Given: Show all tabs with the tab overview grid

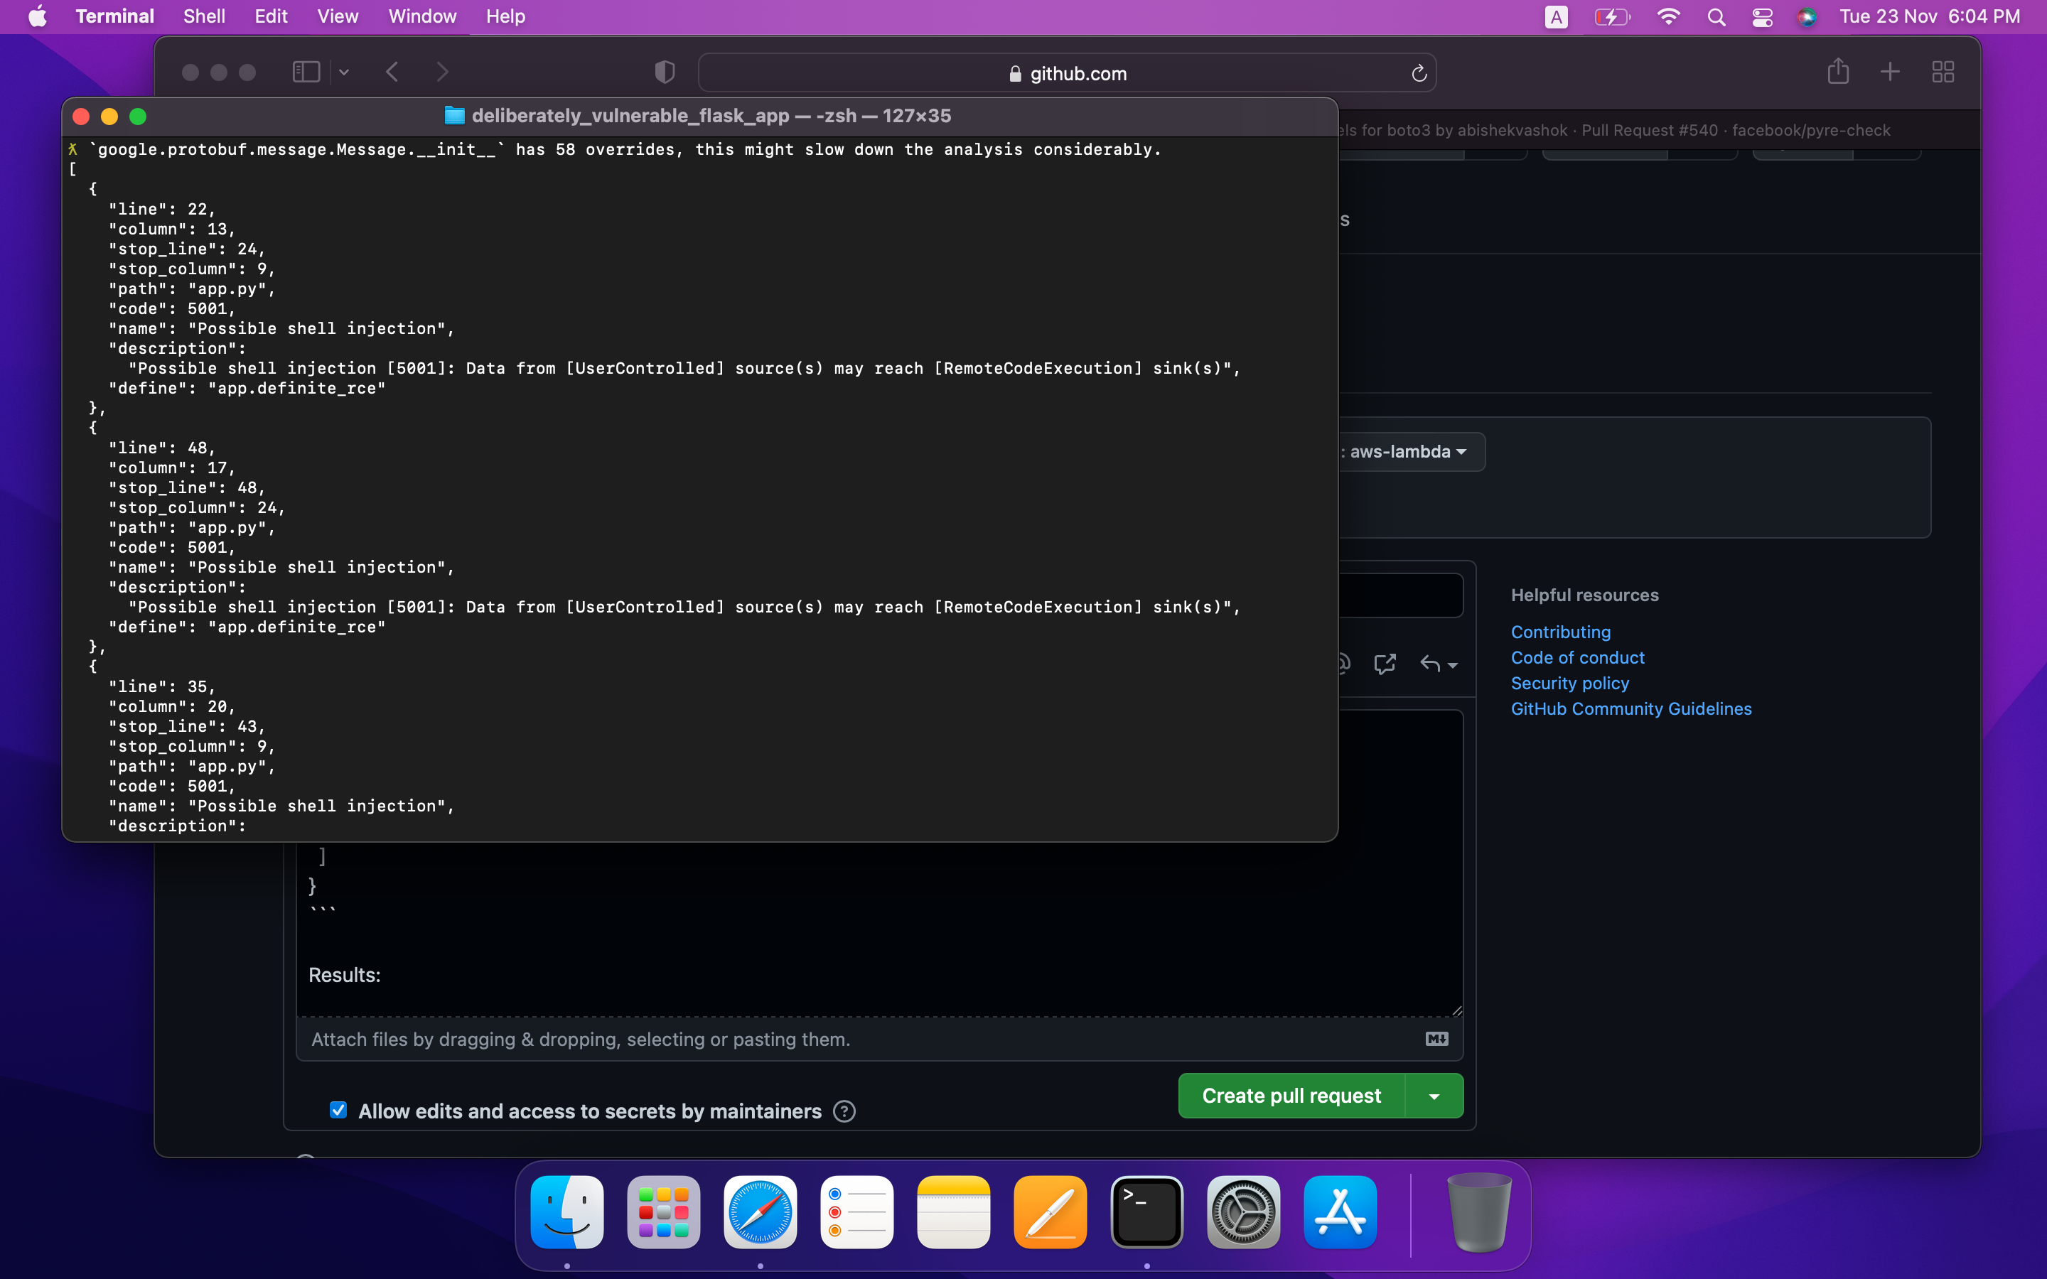Looking at the screenshot, I should pos(1942,72).
